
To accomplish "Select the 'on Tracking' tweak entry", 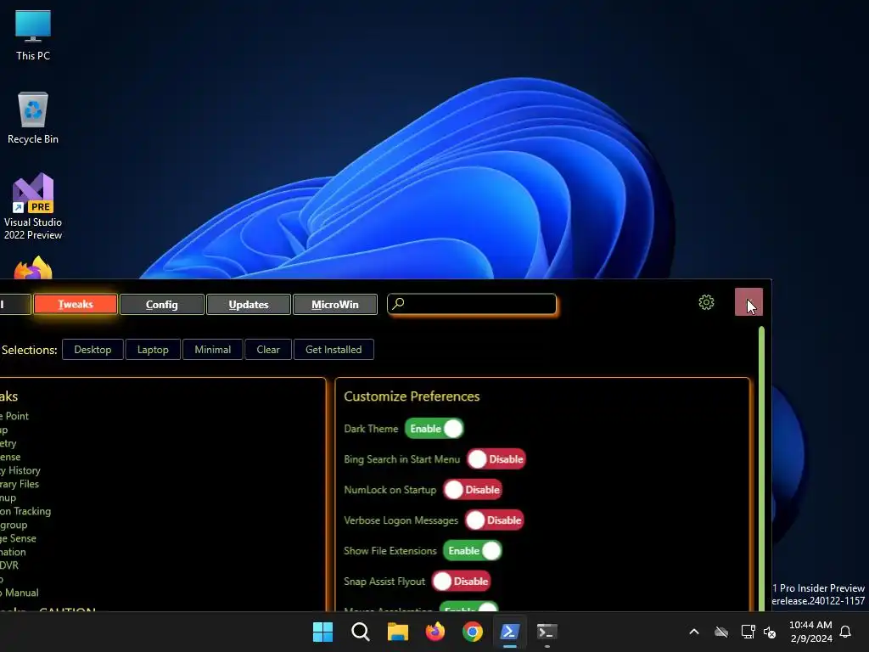I will click(x=25, y=511).
